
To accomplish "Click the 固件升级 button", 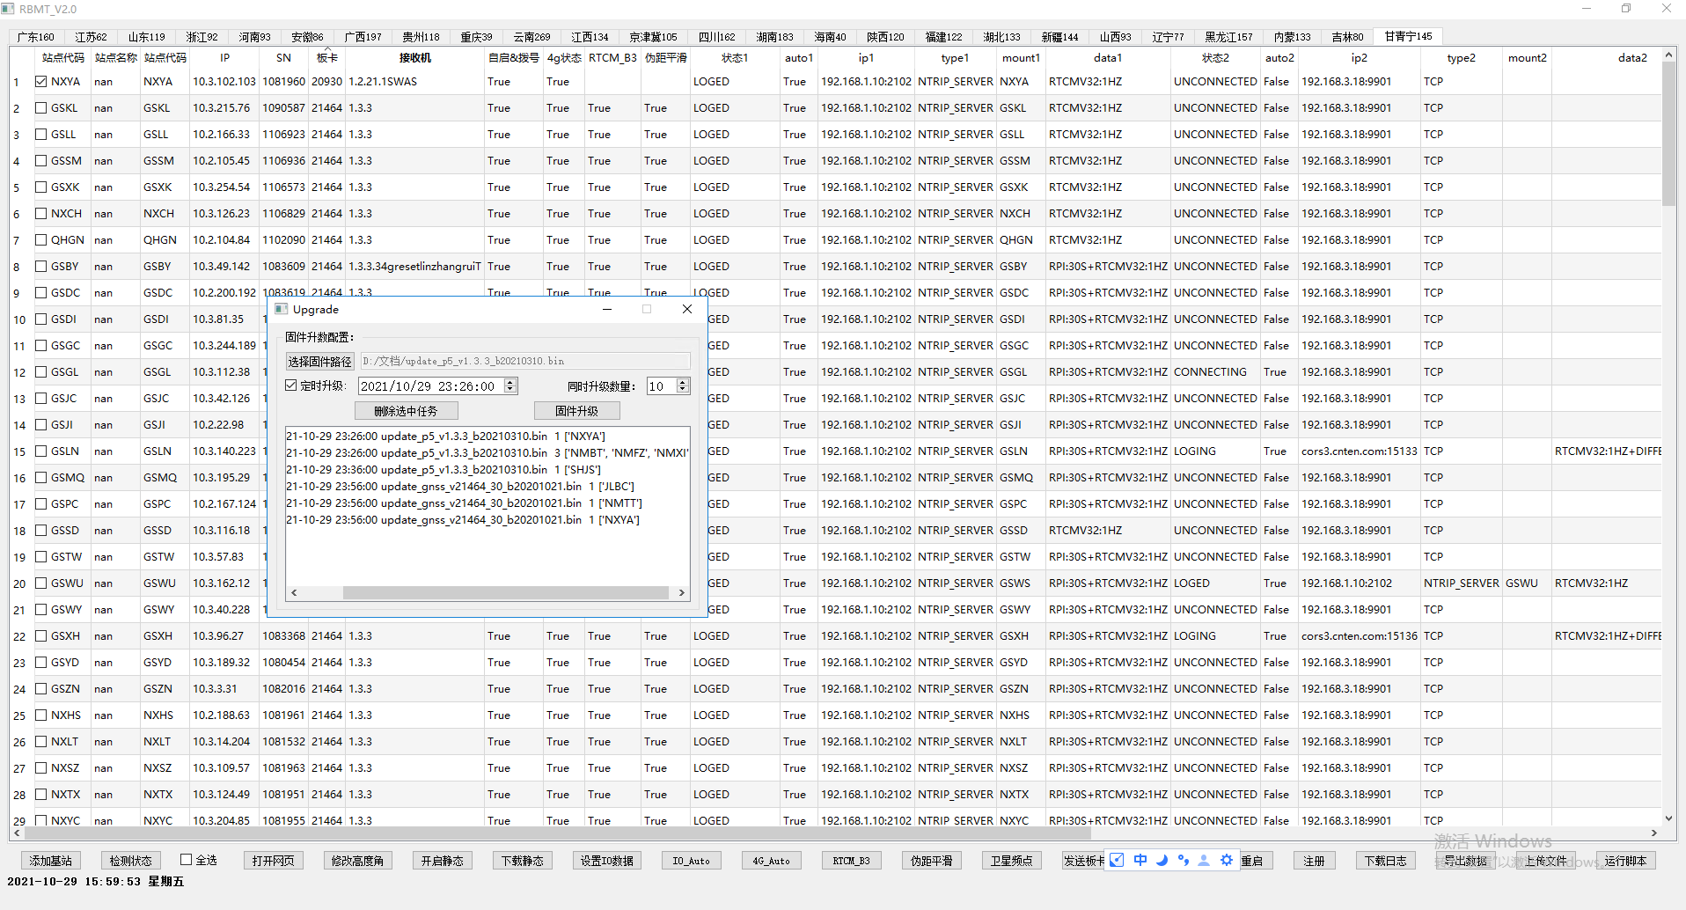I will (576, 411).
